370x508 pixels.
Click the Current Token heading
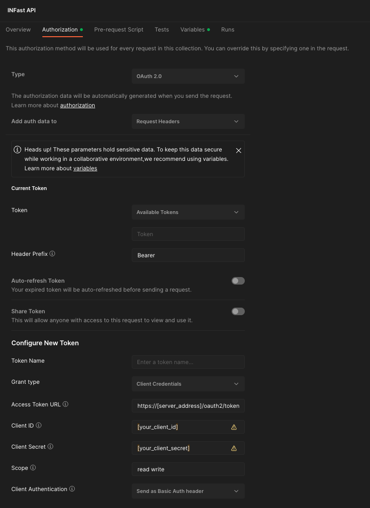29,188
